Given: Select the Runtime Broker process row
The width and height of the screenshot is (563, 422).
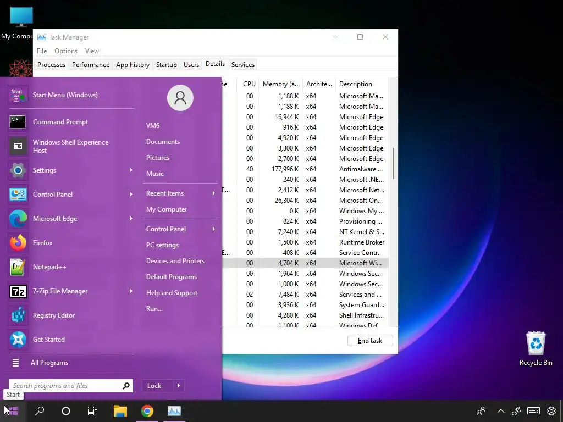Looking at the screenshot, I should pos(305,242).
